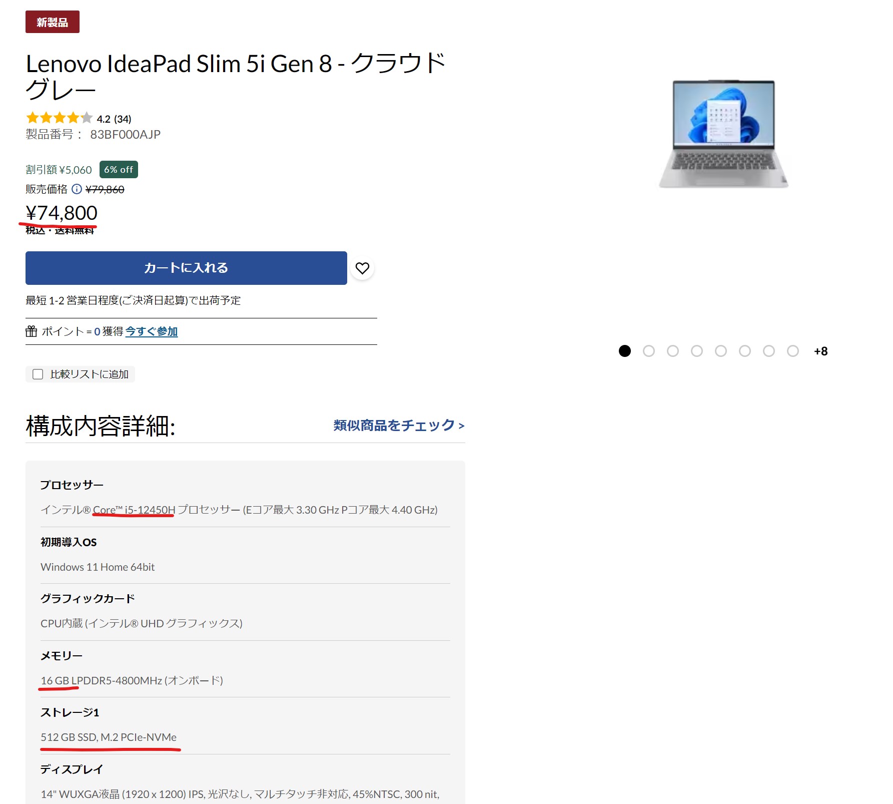
Task: Click the グラフィックカード heading
Action: 88,599
